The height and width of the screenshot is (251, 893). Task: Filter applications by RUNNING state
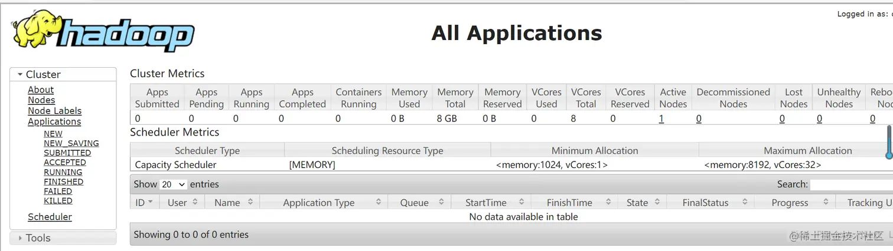63,172
